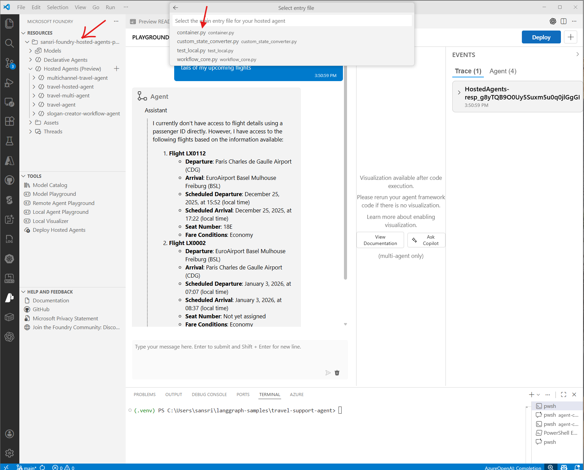Image resolution: width=584 pixels, height=470 pixels.
Task: Maximize the terminal panel size
Action: point(564,394)
